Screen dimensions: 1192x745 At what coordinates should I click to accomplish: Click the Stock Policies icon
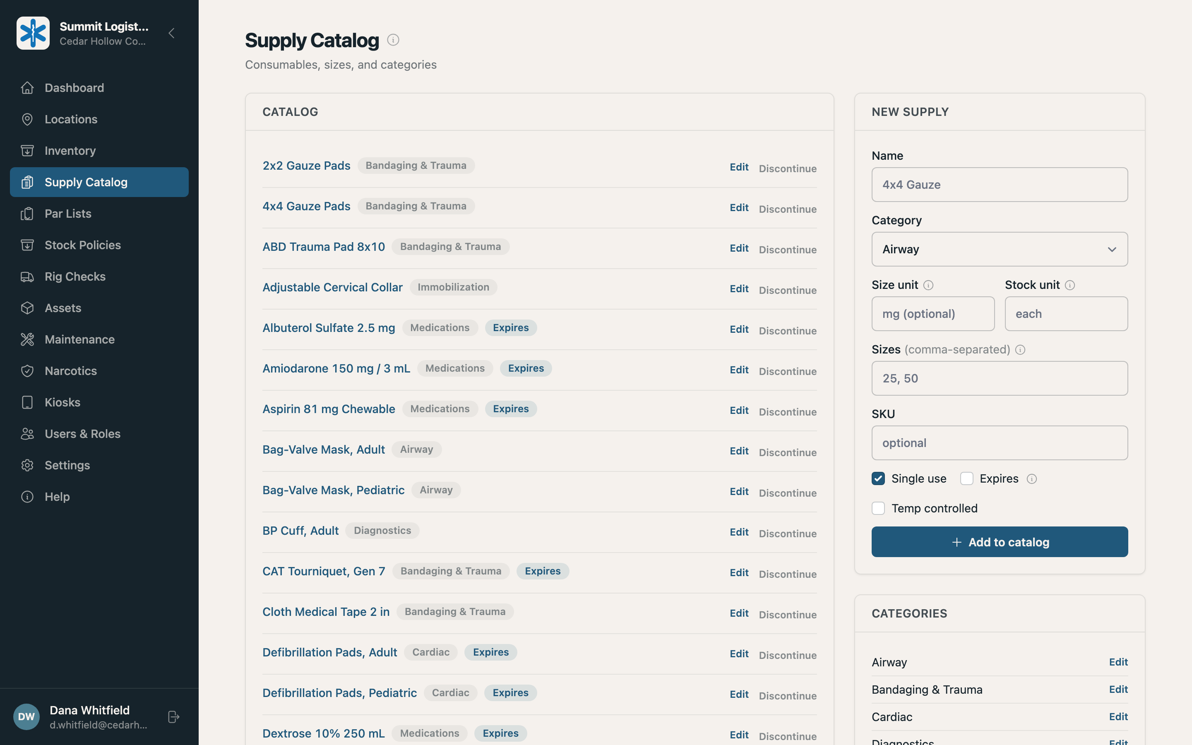[x=27, y=245]
